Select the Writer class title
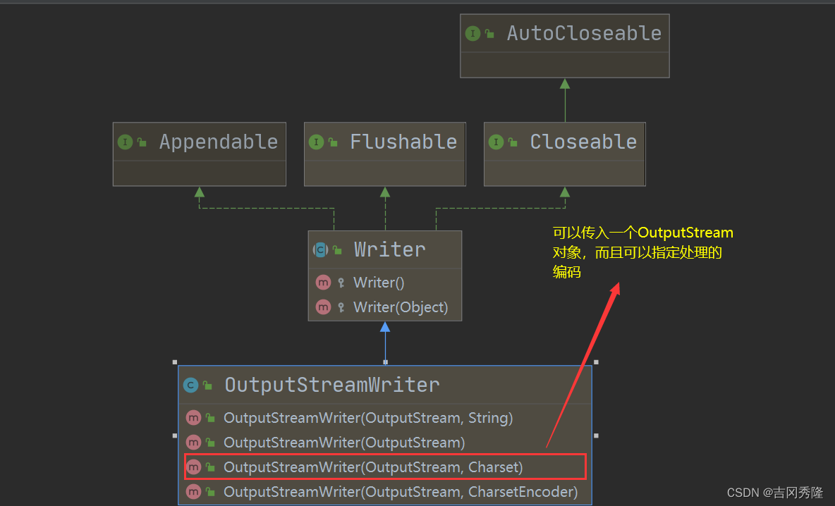 pyautogui.click(x=389, y=249)
